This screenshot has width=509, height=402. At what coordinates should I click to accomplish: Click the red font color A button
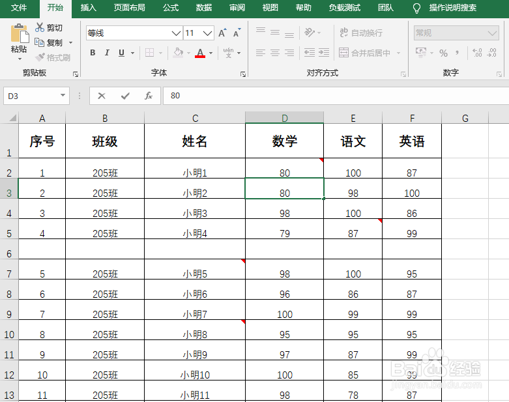(x=200, y=53)
